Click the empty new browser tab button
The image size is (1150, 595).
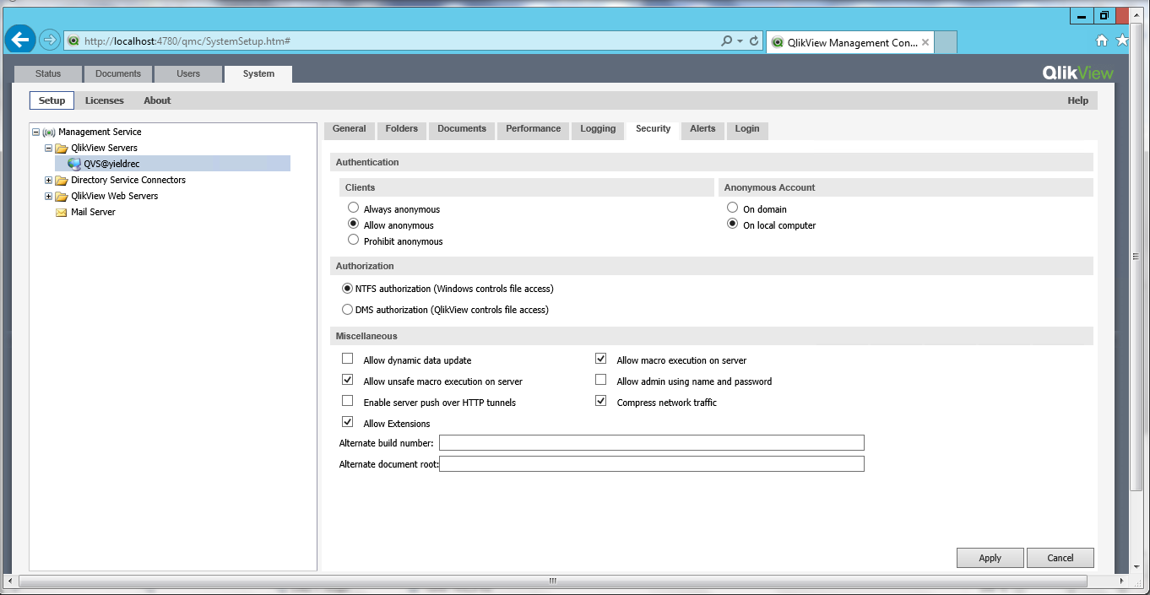pyautogui.click(x=946, y=42)
